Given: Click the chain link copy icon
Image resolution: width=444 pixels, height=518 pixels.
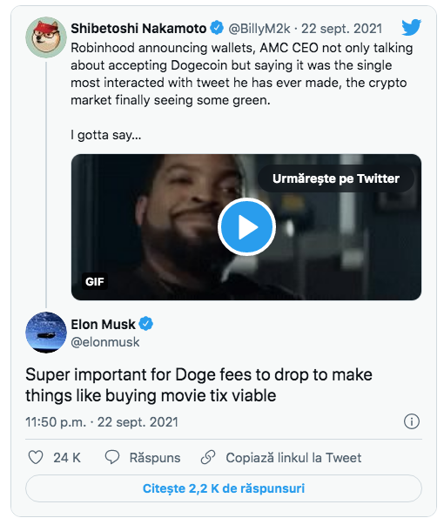Looking at the screenshot, I should click(208, 458).
